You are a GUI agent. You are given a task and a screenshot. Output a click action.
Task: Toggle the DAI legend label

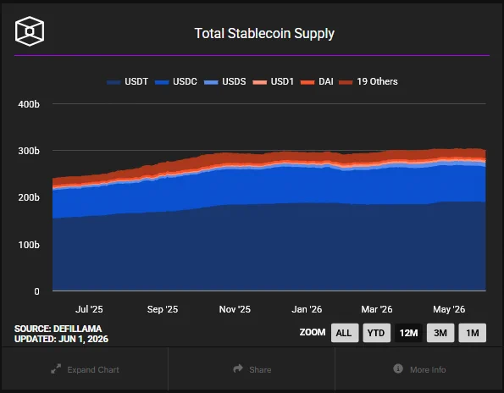click(x=326, y=81)
